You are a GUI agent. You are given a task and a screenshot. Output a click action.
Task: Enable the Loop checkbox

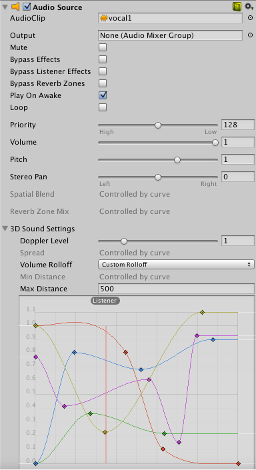103,107
